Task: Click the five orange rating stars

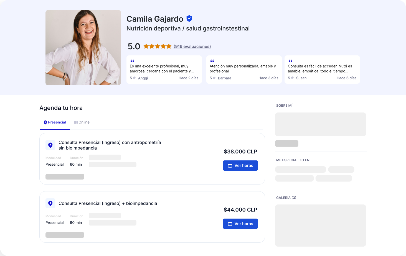Action: [x=158, y=46]
